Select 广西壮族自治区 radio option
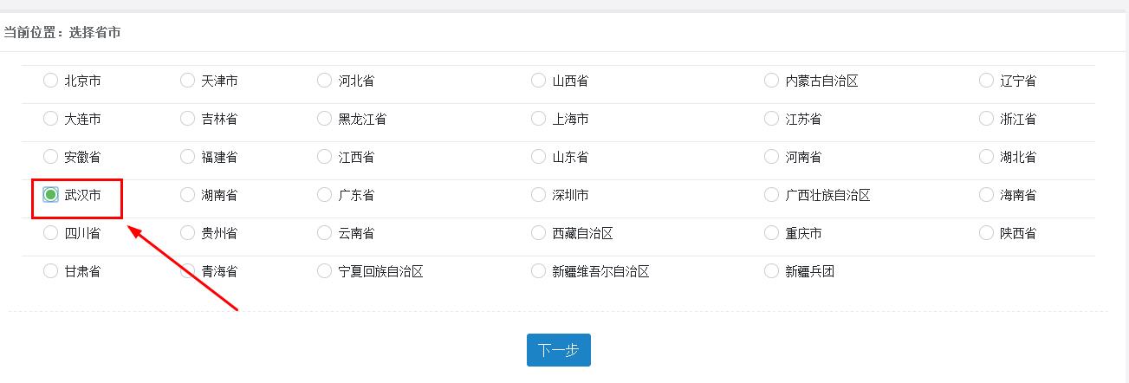Viewport: 1129px width, 383px height. (x=771, y=195)
